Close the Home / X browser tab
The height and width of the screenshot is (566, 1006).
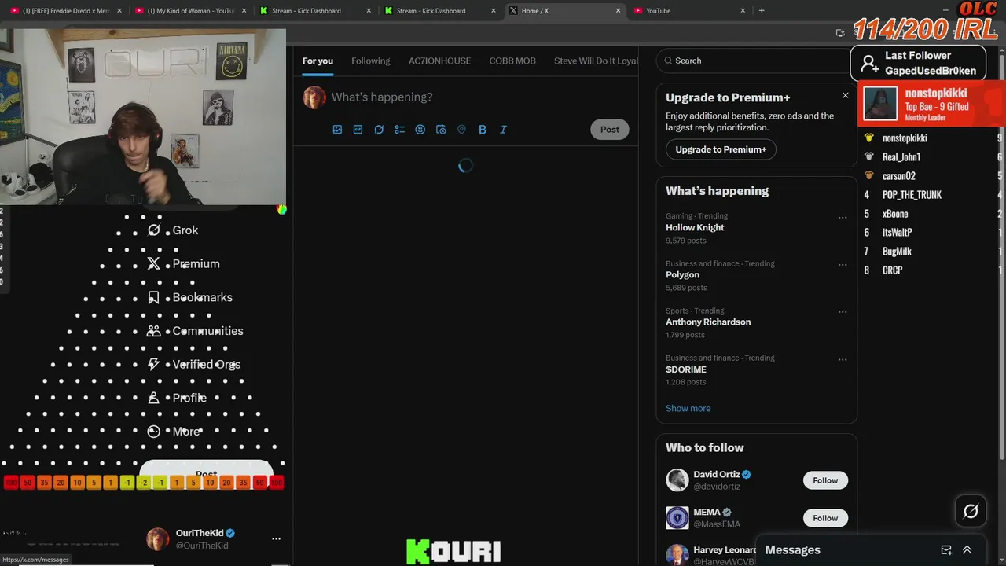tap(618, 11)
